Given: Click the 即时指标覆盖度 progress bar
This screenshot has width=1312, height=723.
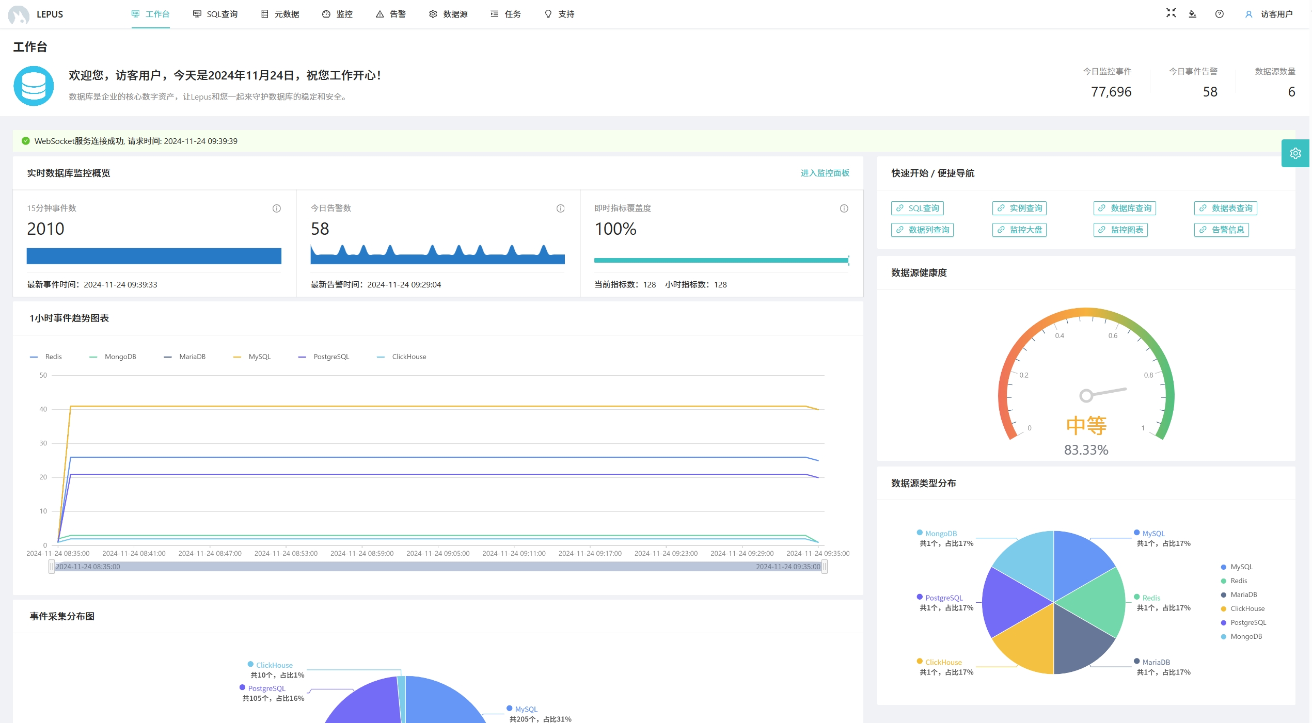Looking at the screenshot, I should [x=721, y=261].
